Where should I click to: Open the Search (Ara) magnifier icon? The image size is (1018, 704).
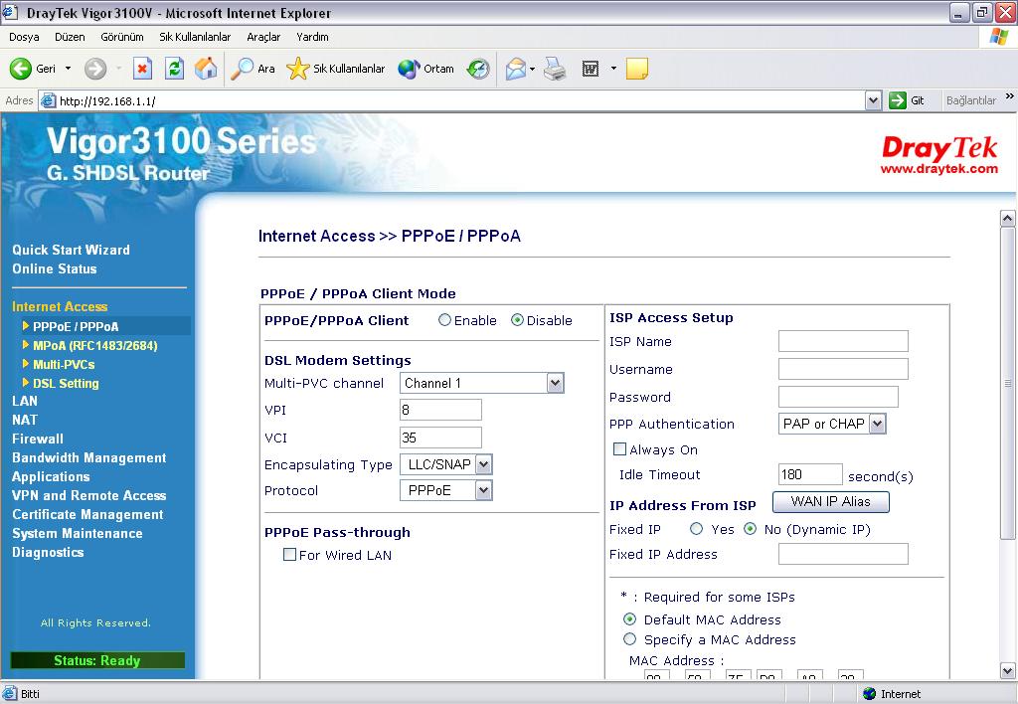(243, 69)
